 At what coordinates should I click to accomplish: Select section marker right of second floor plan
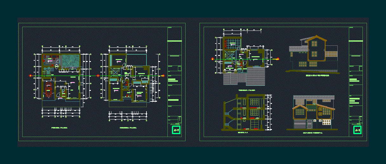pyautogui.click(x=163, y=76)
